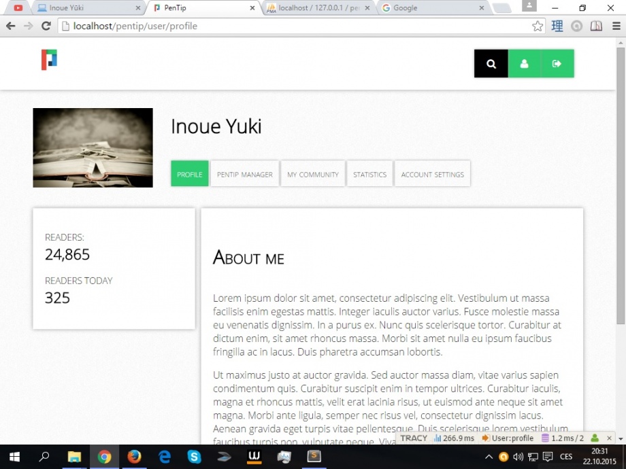
Task: Go back with browser back arrow
Action: click(10, 26)
